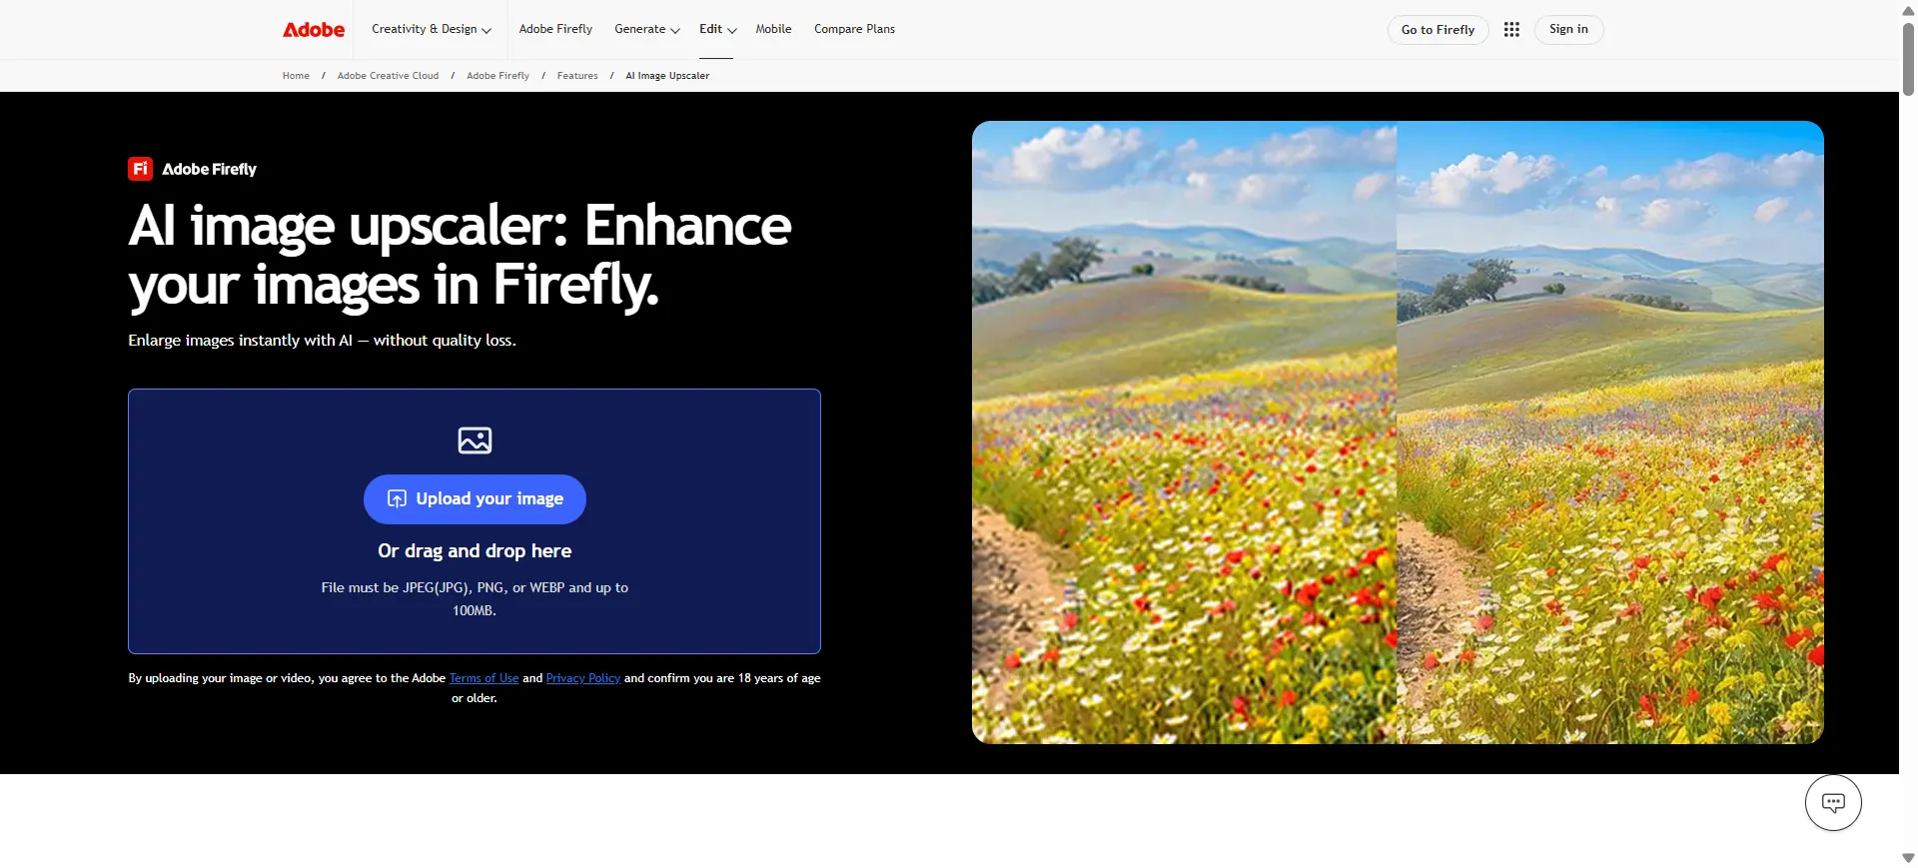Screen dimensions: 1918x868
Task: Click the scrollbar up arrow
Action: pyautogui.click(x=1908, y=10)
